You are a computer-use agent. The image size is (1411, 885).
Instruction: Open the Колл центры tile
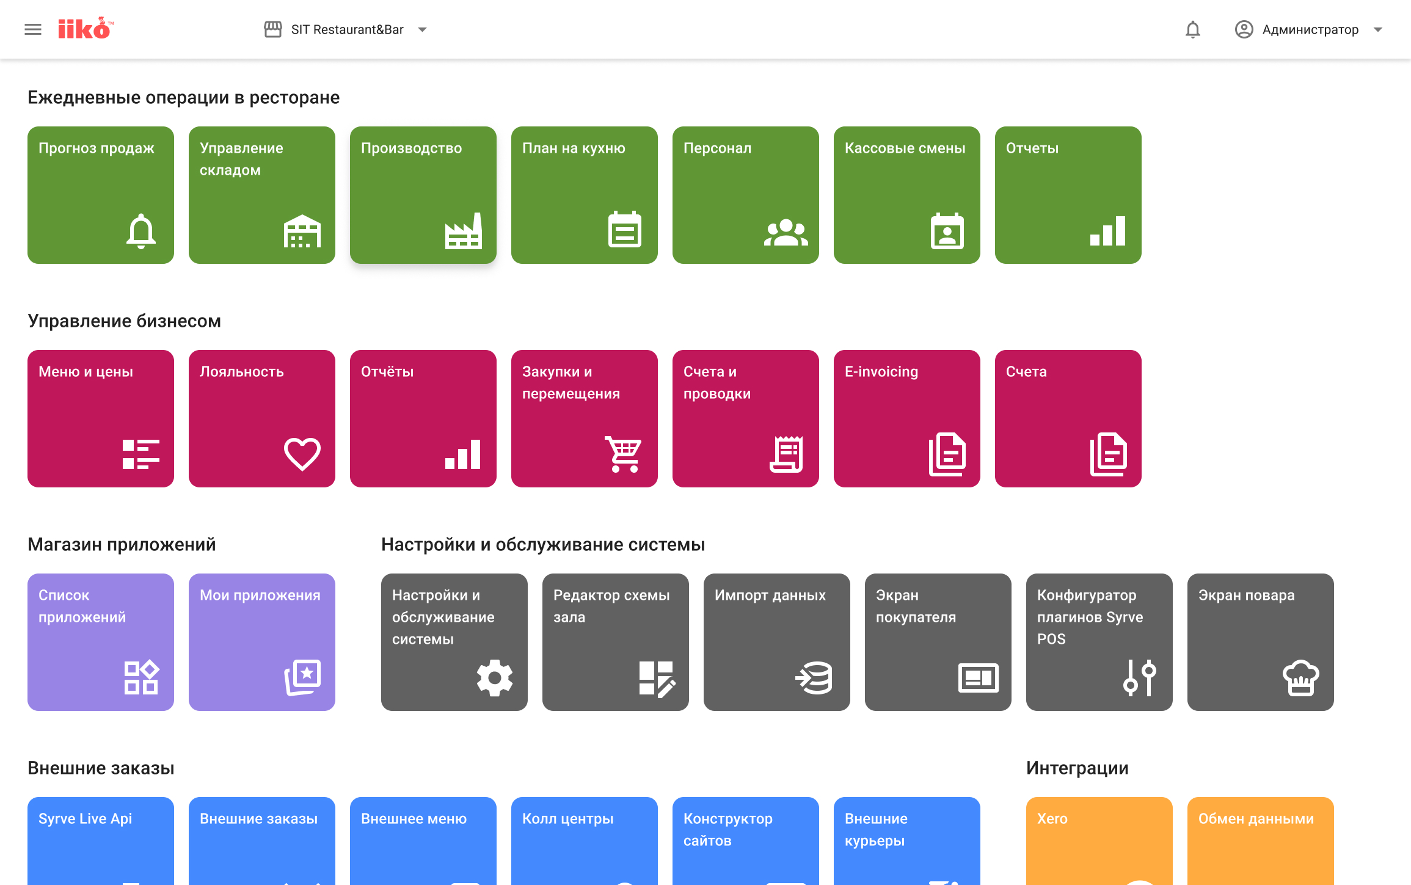click(x=585, y=840)
